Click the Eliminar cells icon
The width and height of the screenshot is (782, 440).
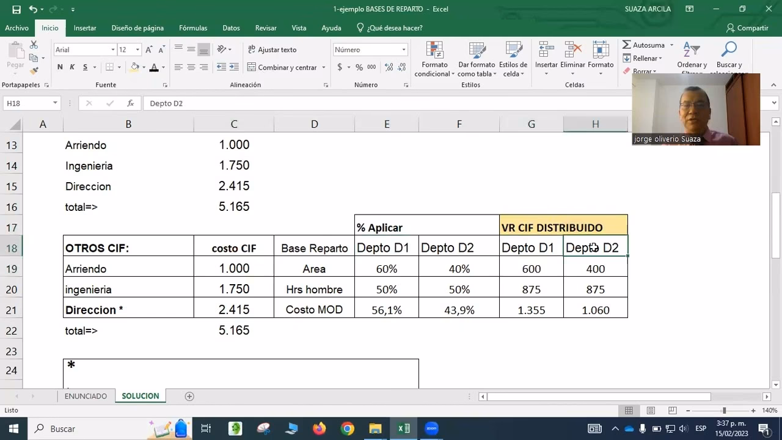[572, 55]
